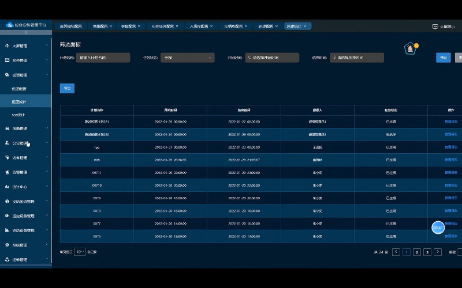Viewport: 462px width, 288px height.
Task: Click the 安防系统管理 sidebar icon
Action: (7, 201)
